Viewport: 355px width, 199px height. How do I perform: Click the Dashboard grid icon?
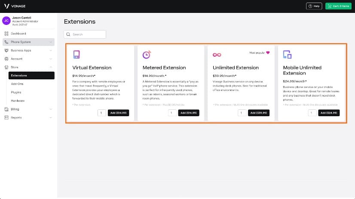pyautogui.click(x=6, y=33)
